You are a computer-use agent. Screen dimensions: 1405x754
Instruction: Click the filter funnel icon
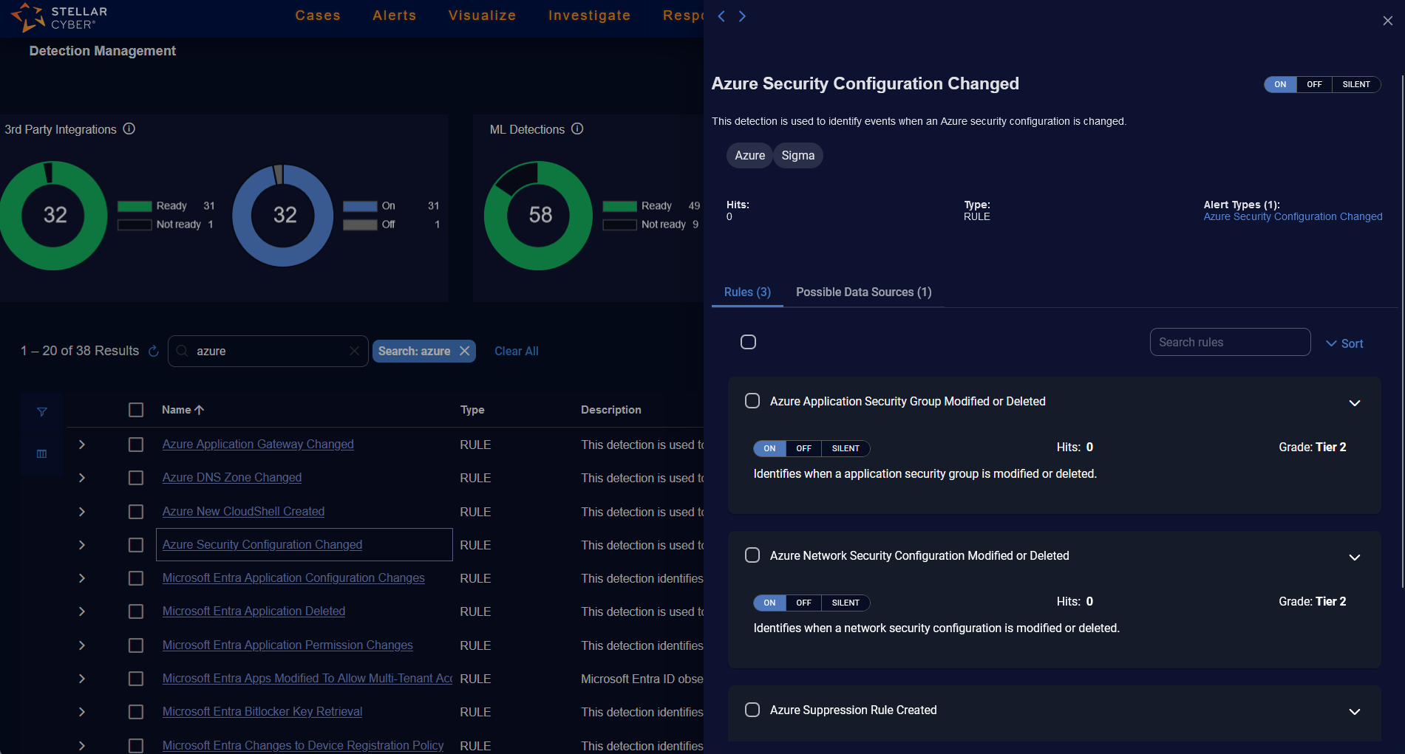pyautogui.click(x=42, y=412)
